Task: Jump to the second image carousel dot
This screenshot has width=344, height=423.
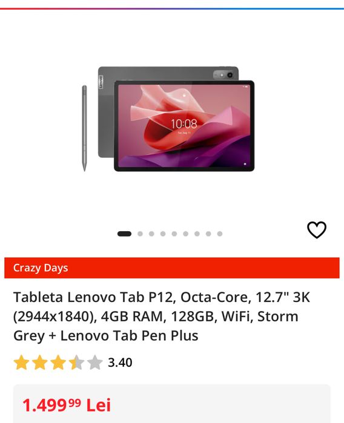Action: point(140,234)
